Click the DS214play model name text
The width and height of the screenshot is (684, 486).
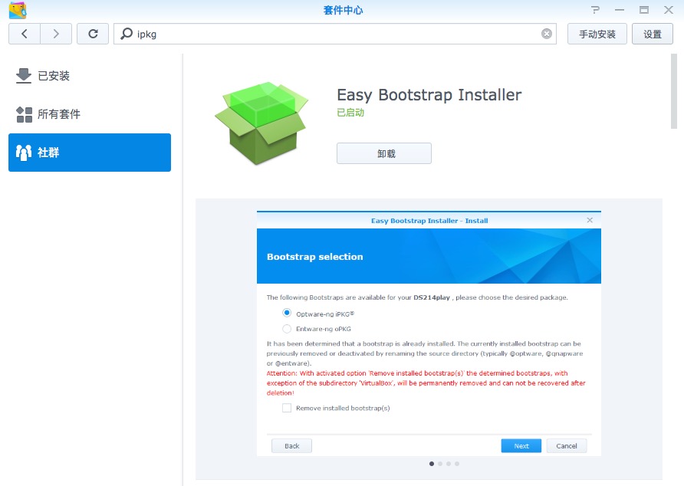(432, 297)
